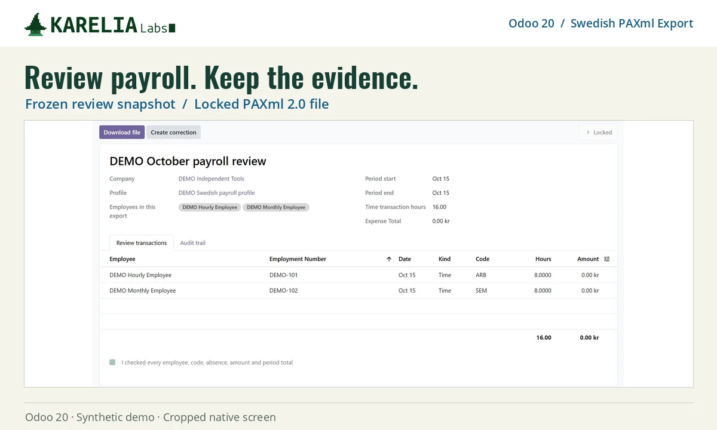The height and width of the screenshot is (430, 717).
Task: Open the DEMO Monthly Employee table row
Action: pos(358,291)
